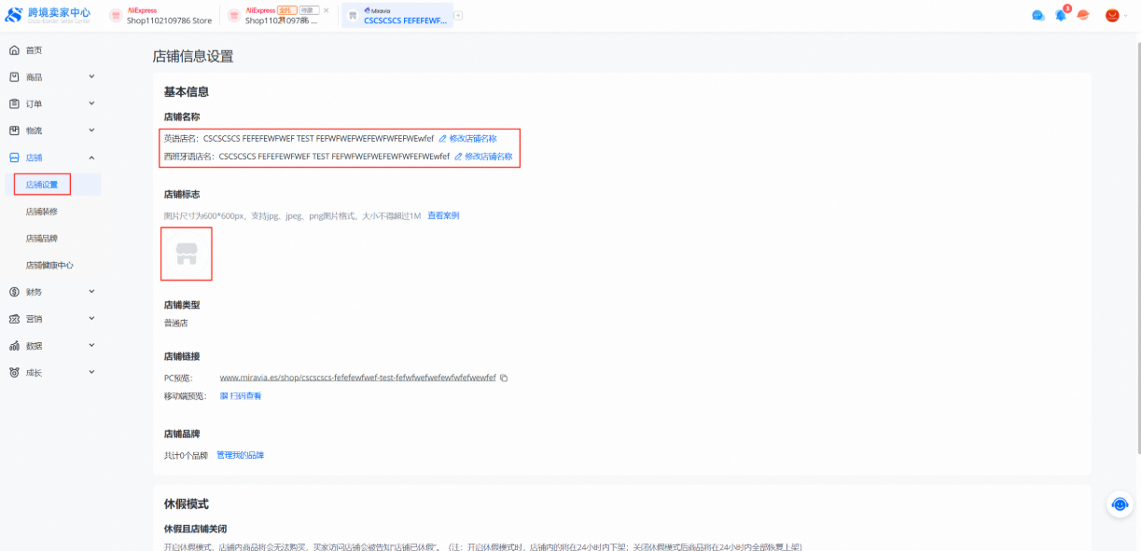Image resolution: width=1141 pixels, height=551 pixels.
Task: Expand the 商品 sidebar menu
Action: (x=90, y=77)
